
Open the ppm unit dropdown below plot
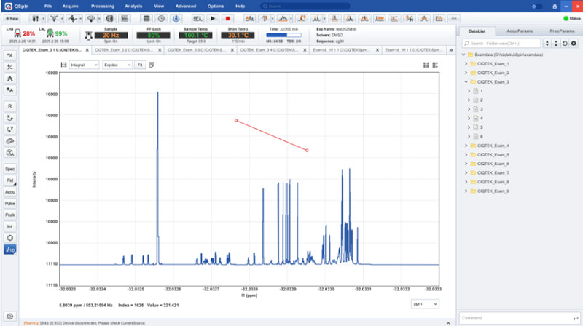click(426, 303)
